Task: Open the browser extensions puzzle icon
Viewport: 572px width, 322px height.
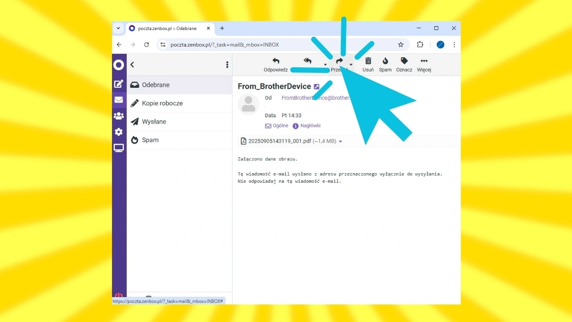Action: [420, 45]
